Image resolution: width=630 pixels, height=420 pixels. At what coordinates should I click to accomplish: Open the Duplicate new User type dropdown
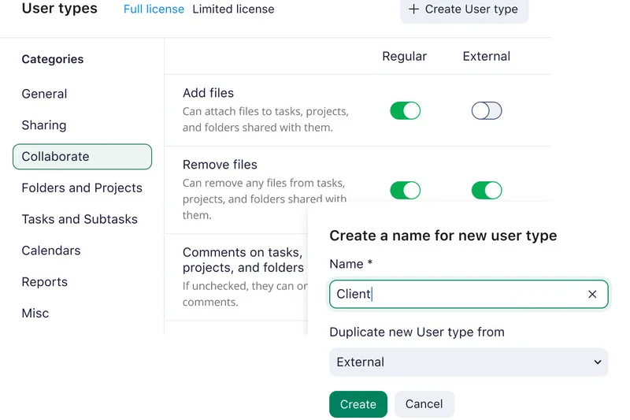(x=469, y=362)
